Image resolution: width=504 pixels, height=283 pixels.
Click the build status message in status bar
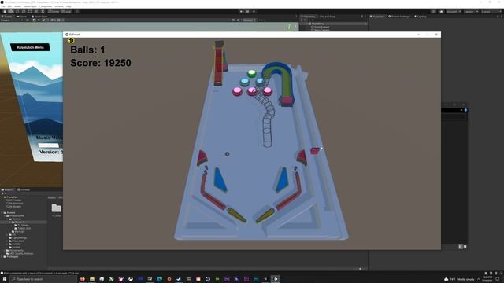(40, 273)
